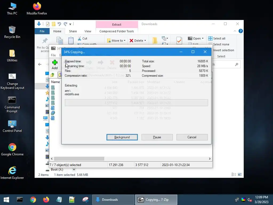Switch to Home ribbon tab

tap(57, 31)
